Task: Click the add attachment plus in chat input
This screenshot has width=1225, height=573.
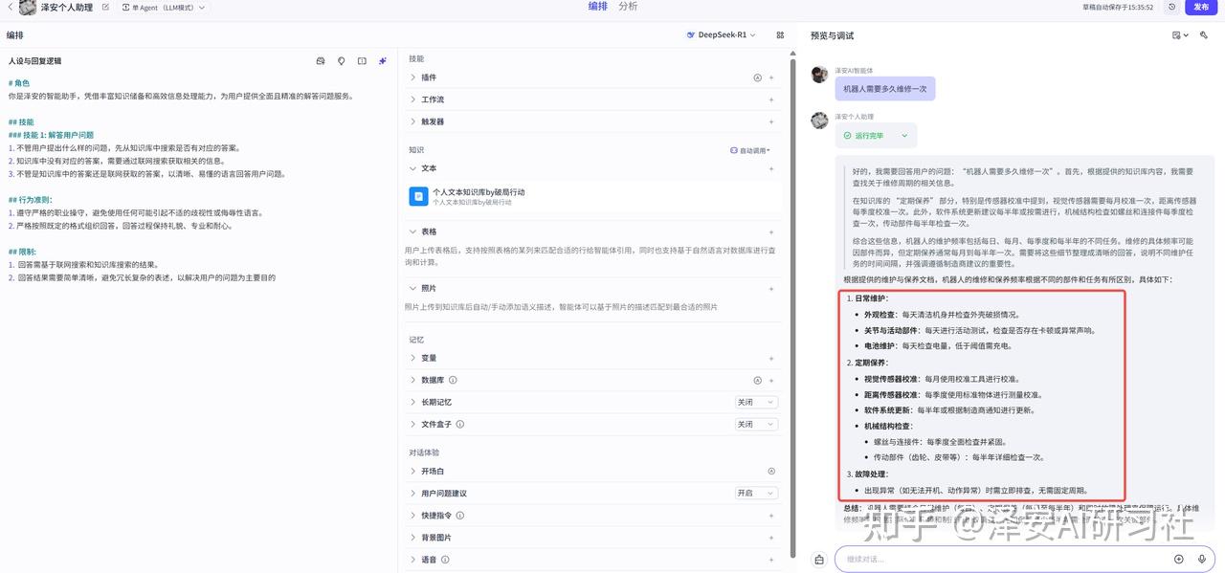Action: 1179,559
